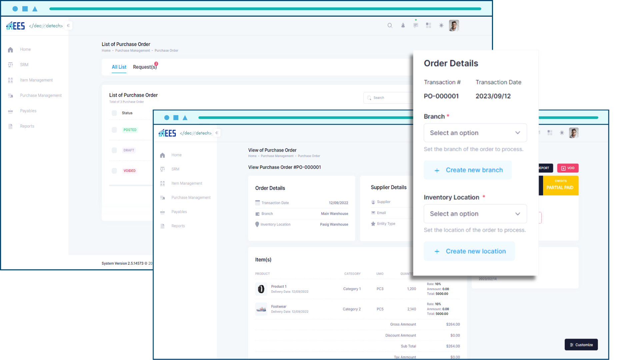Click the notification bell icon
Screen dimensions: 640x360
pyautogui.click(x=403, y=25)
